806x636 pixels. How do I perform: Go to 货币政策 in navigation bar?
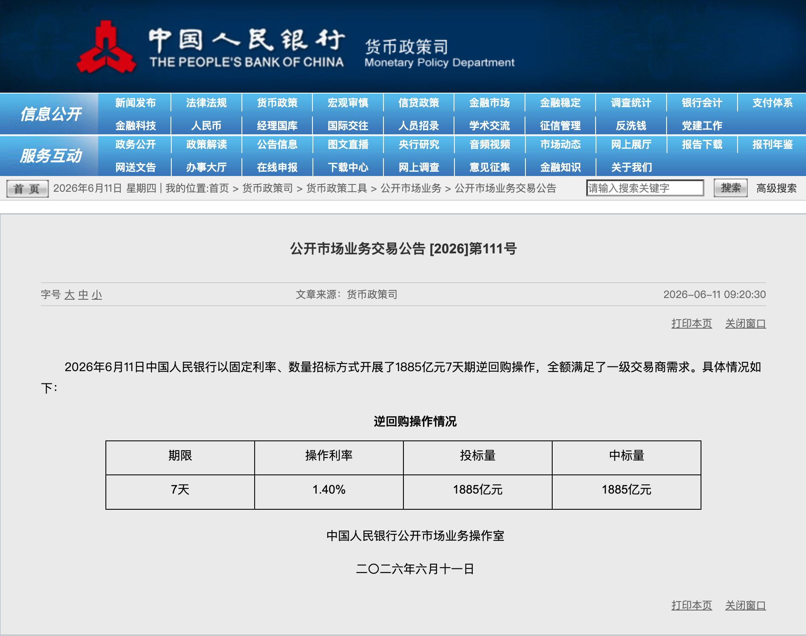(x=277, y=103)
